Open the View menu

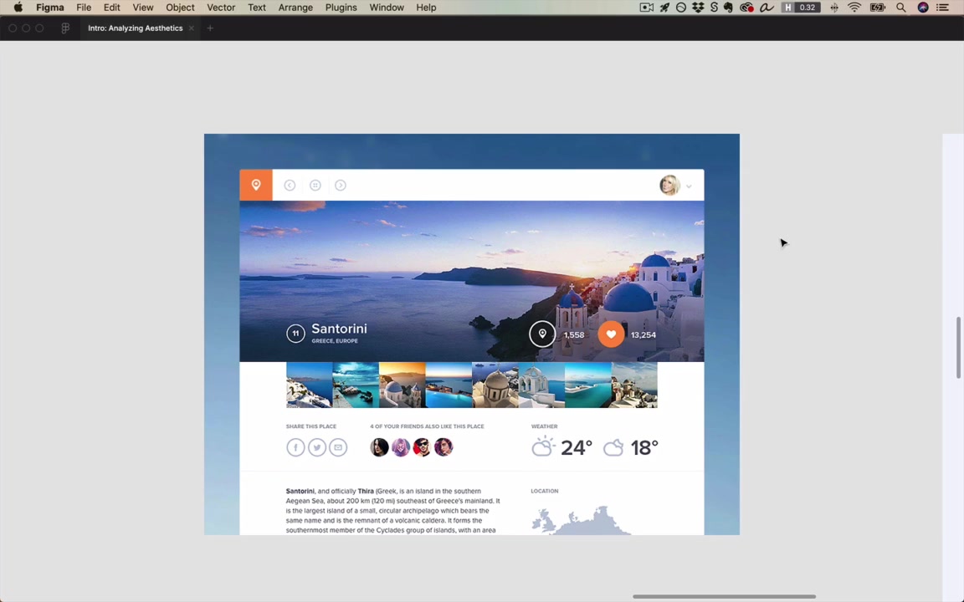[142, 8]
